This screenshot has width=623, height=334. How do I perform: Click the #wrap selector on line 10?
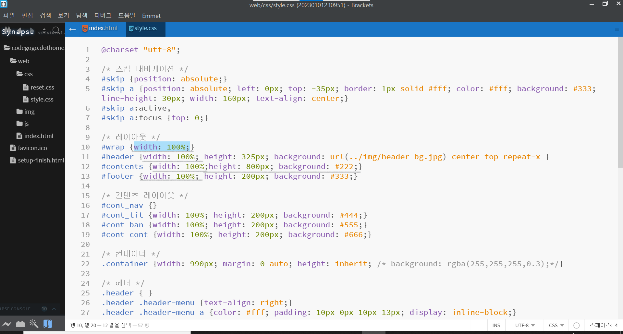(x=113, y=147)
